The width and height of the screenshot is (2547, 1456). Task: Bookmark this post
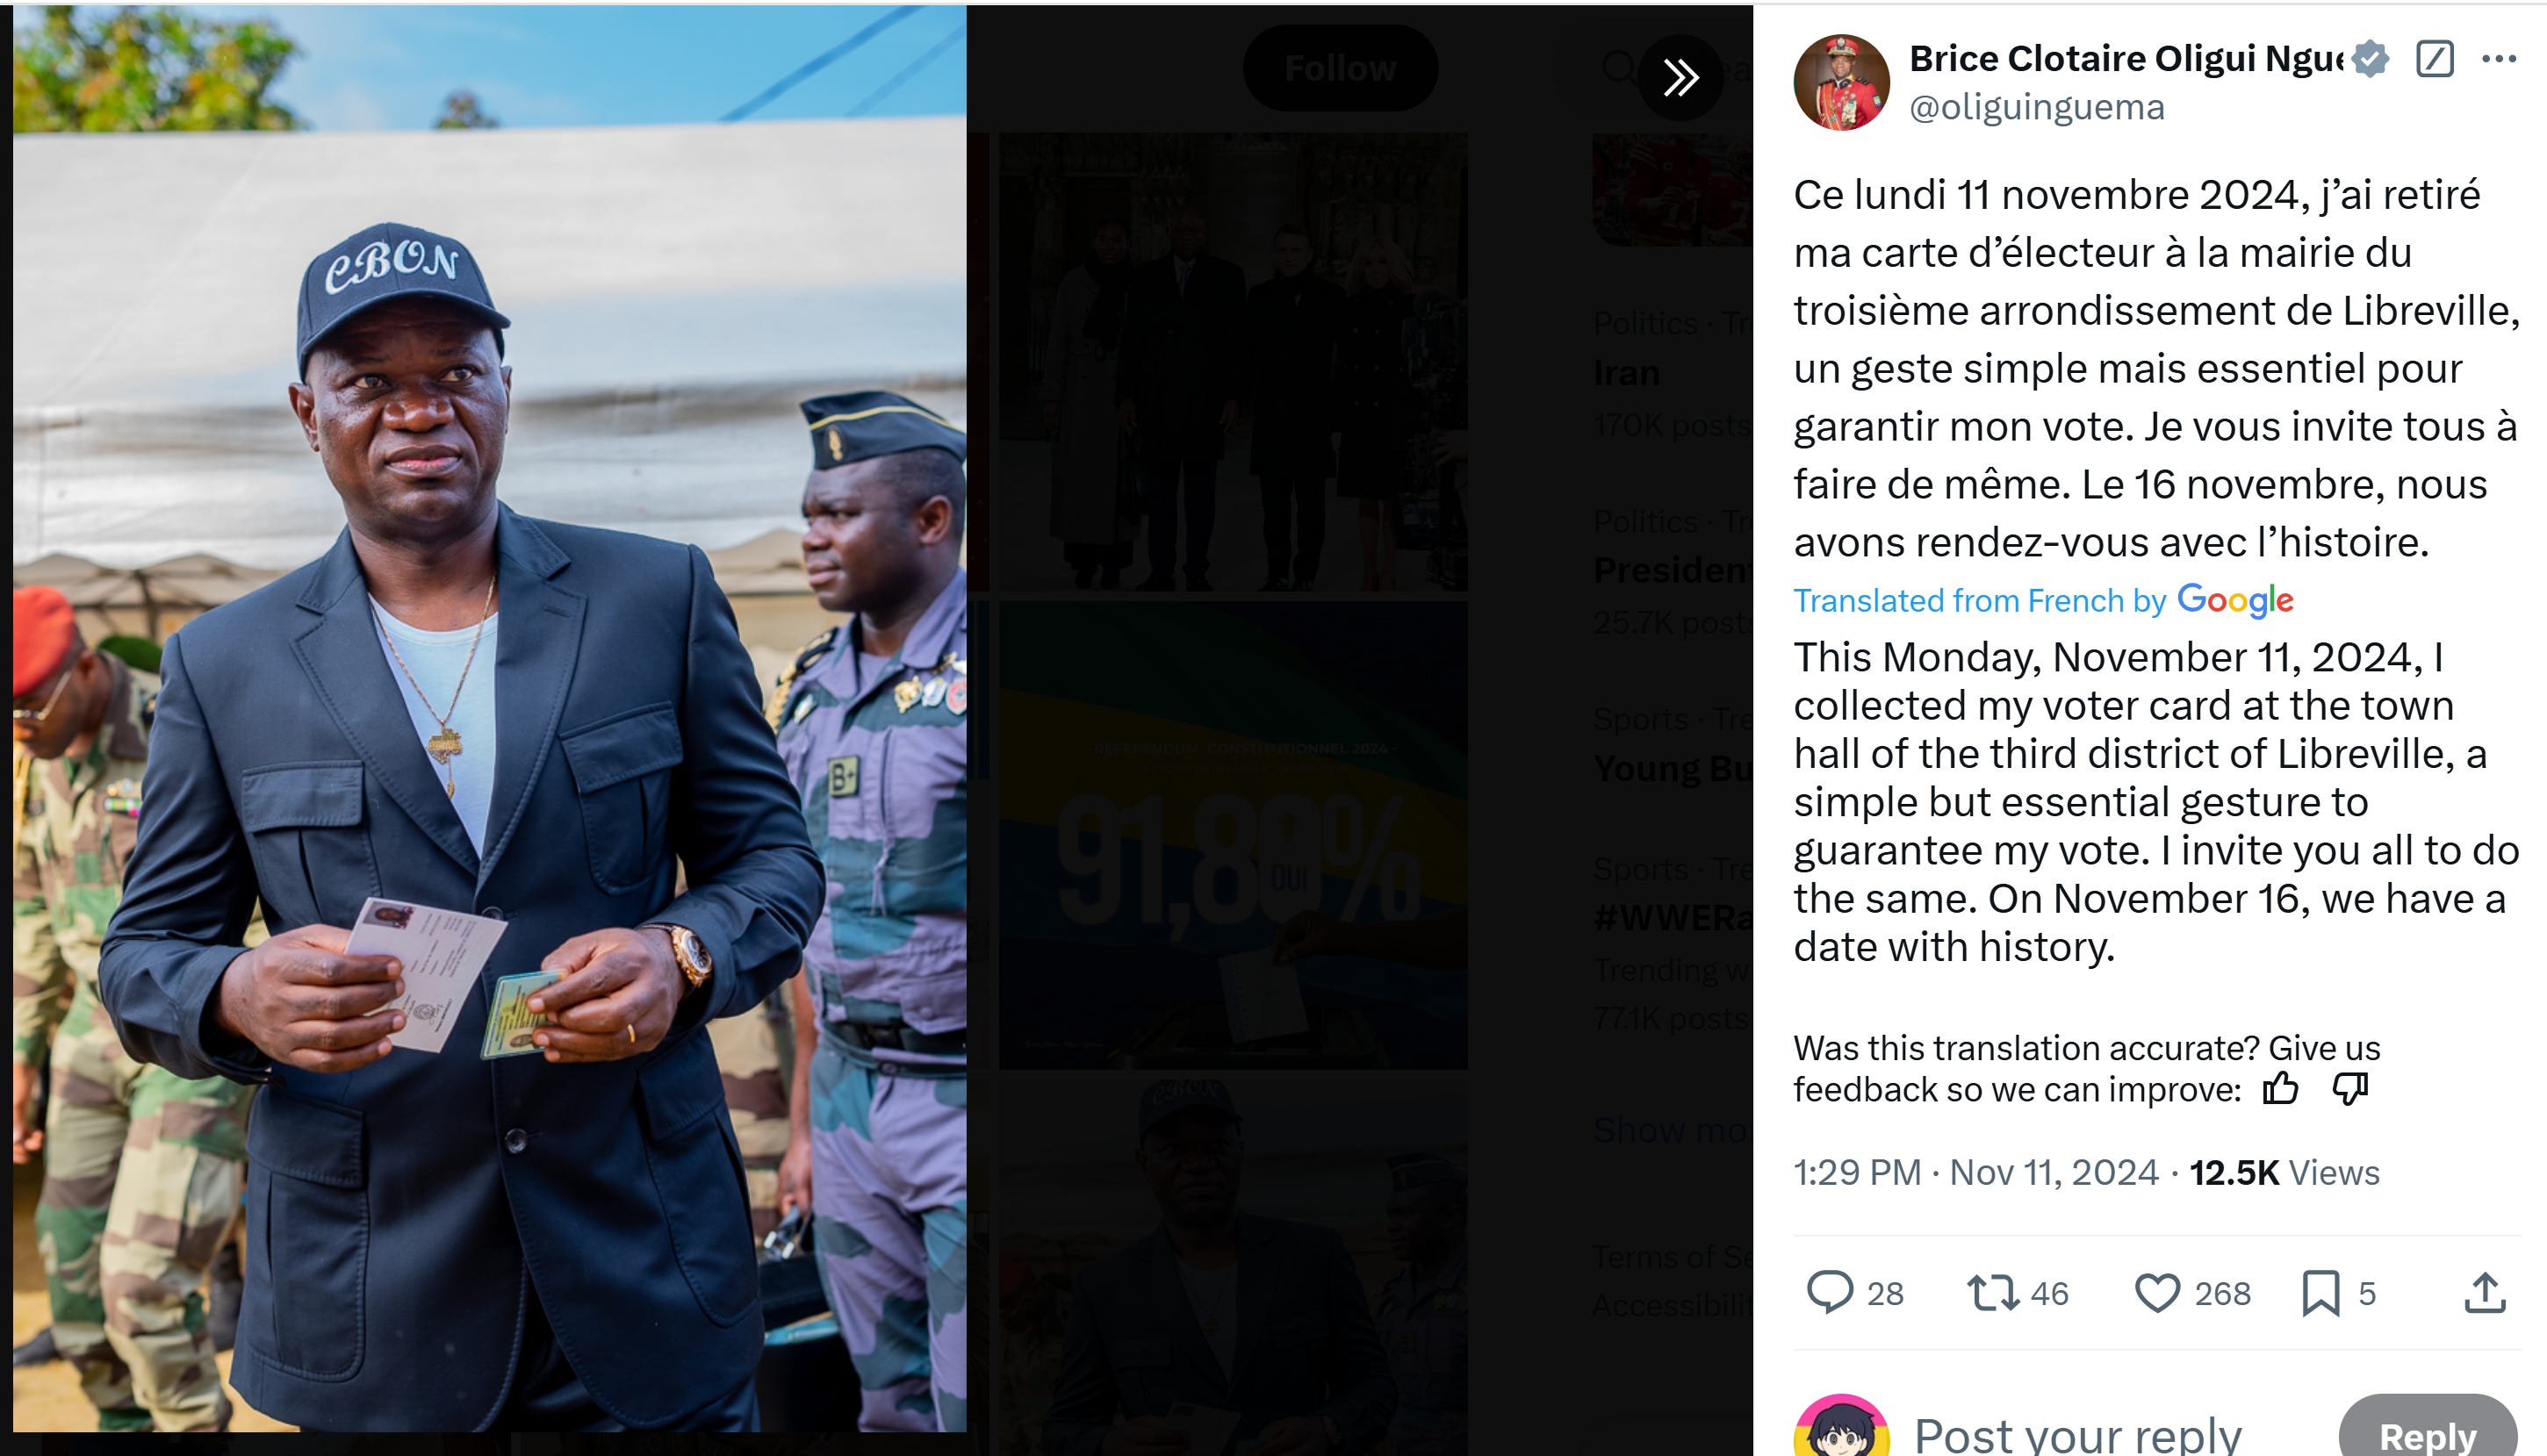(2320, 1292)
